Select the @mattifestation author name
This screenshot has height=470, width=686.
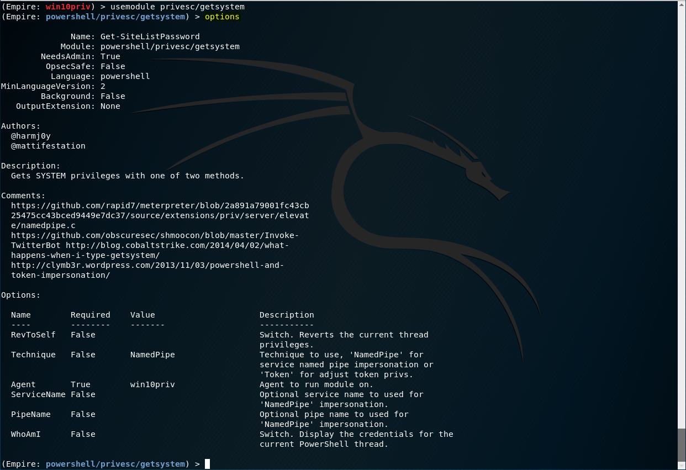[48, 146]
